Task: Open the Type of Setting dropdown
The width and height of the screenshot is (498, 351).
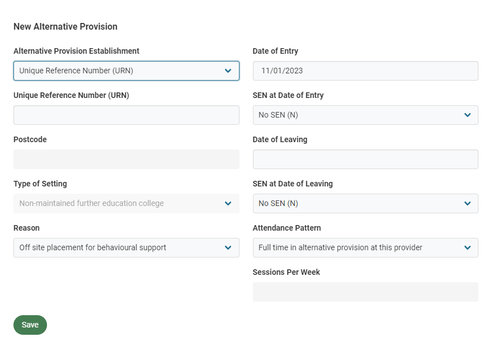Action: tap(126, 203)
